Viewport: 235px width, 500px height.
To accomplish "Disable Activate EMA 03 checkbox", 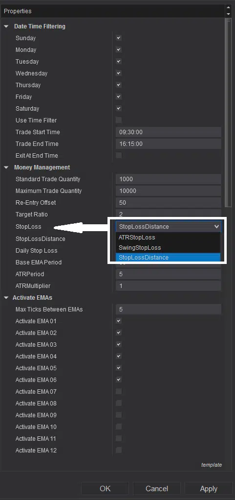I will click(x=119, y=345).
